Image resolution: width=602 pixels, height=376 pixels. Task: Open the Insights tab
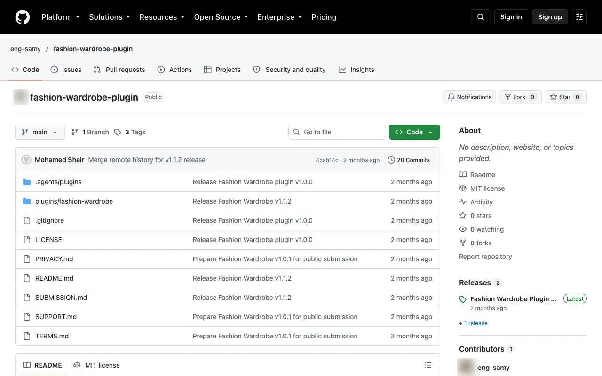pyautogui.click(x=356, y=70)
